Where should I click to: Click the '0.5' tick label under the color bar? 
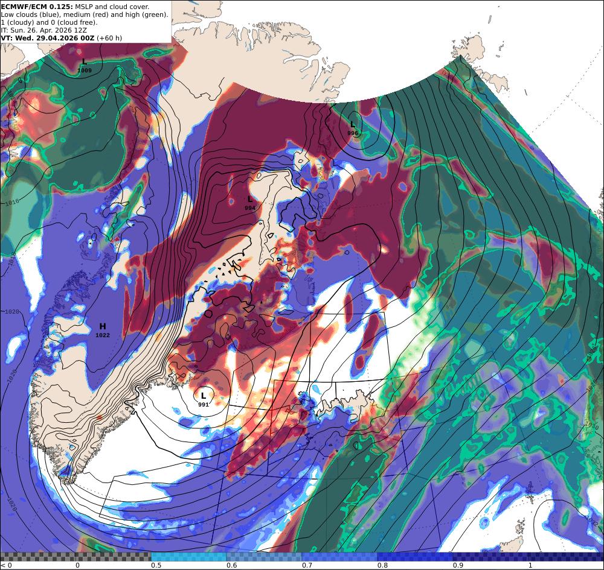[x=156, y=565]
